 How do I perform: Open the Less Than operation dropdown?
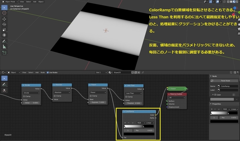point(133,93)
